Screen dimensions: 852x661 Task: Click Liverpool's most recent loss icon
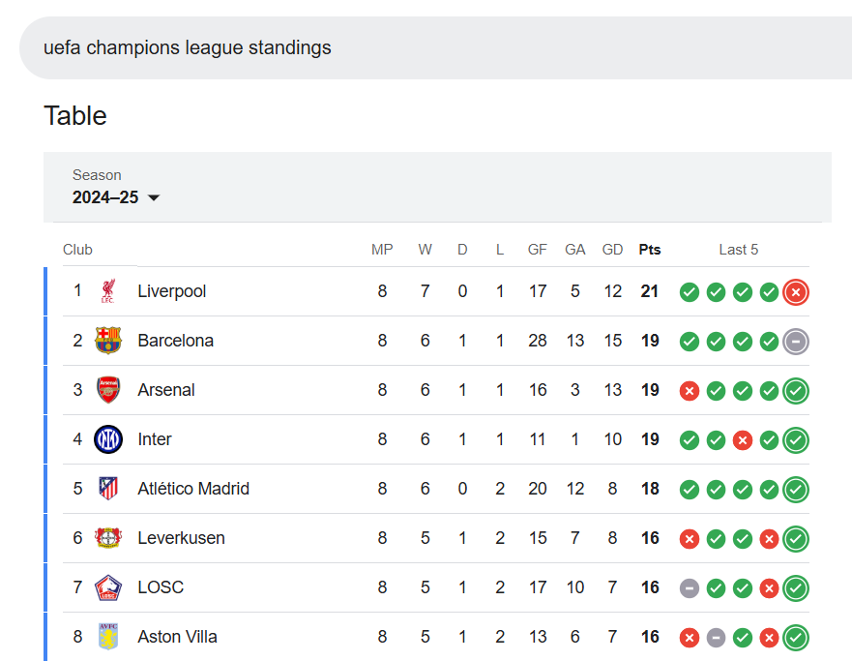[796, 292]
